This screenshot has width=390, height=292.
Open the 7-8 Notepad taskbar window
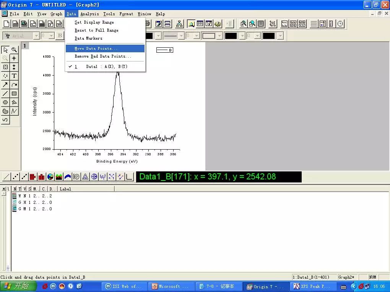point(219,287)
